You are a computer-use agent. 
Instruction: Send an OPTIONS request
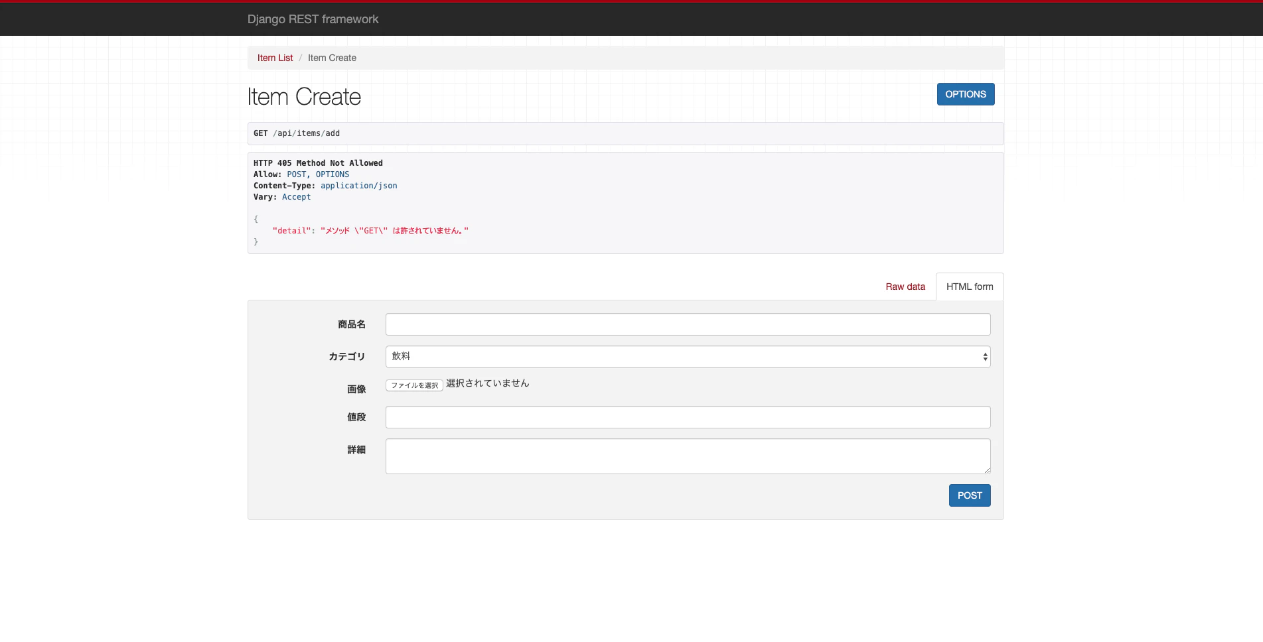click(x=966, y=94)
